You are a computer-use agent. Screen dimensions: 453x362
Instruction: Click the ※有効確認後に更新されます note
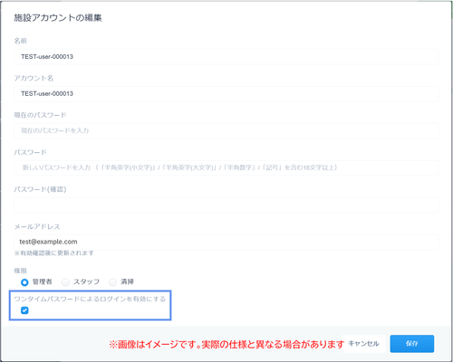pos(53,253)
